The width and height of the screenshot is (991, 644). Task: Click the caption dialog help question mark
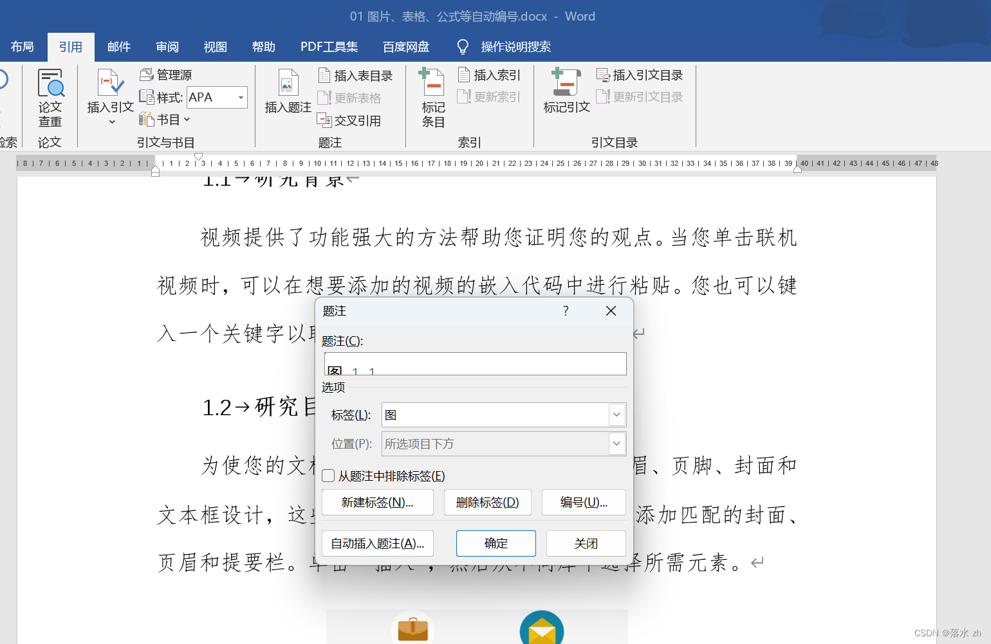tap(566, 311)
